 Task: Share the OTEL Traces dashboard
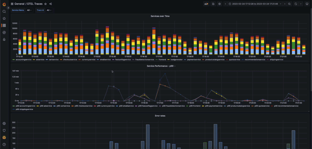(x=50, y=4)
